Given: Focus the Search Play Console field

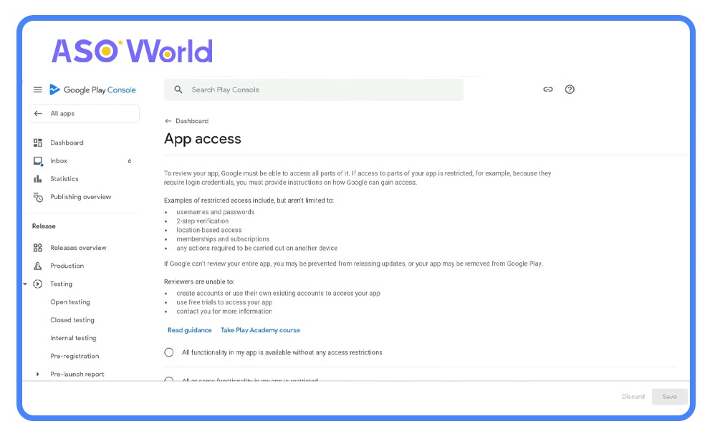Looking at the screenshot, I should pos(314,90).
